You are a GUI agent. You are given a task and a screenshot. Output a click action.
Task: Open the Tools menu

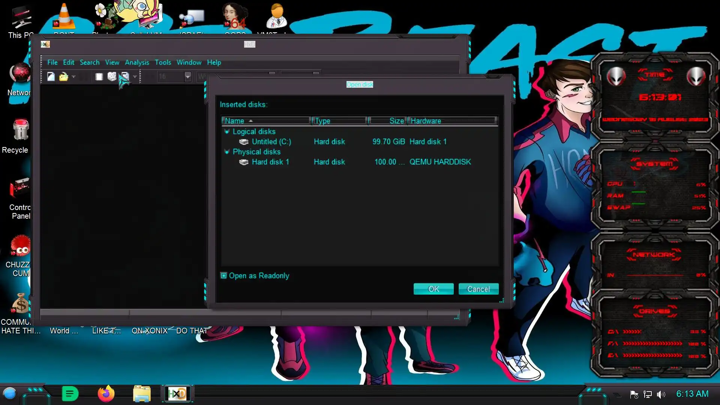tap(163, 62)
